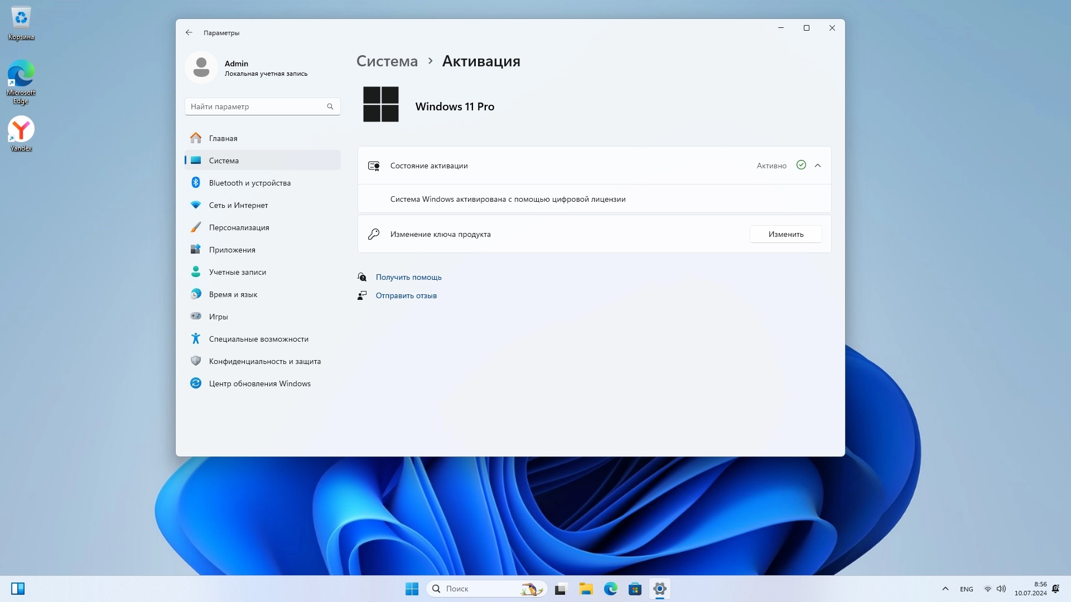Image resolution: width=1071 pixels, height=602 pixels.
Task: Switch the ENG input language indicator
Action: (x=967, y=589)
